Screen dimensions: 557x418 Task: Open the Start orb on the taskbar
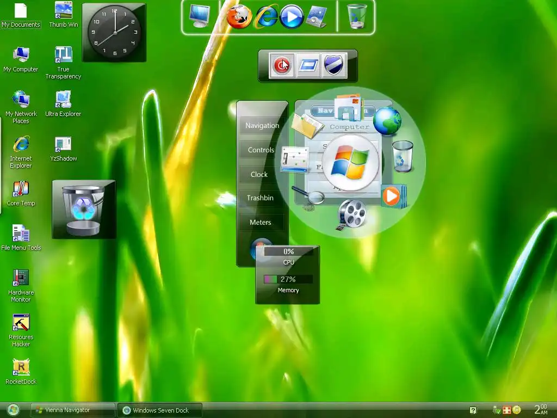tap(13, 410)
